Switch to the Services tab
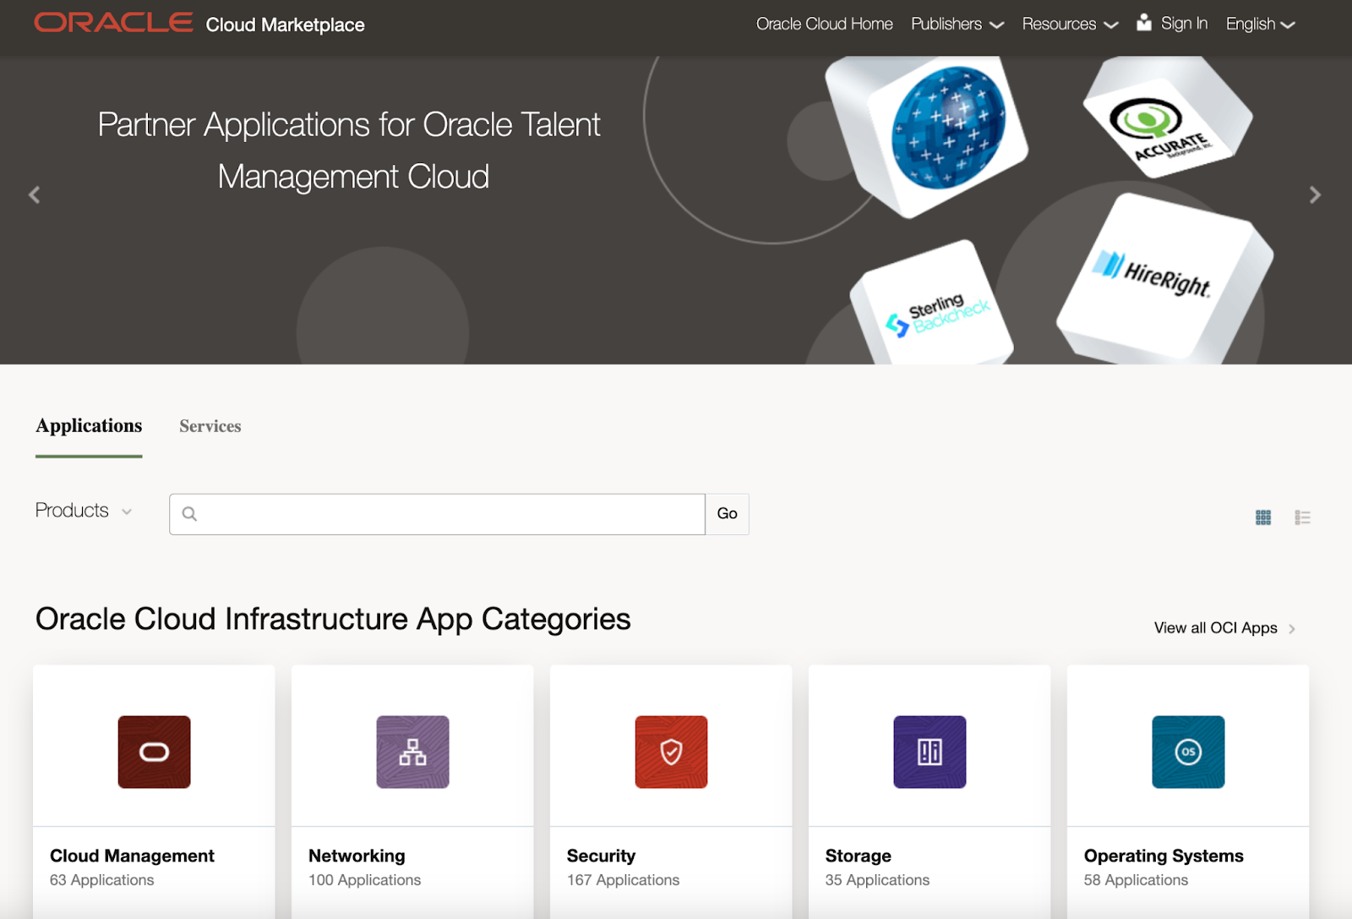The width and height of the screenshot is (1352, 919). (x=210, y=426)
